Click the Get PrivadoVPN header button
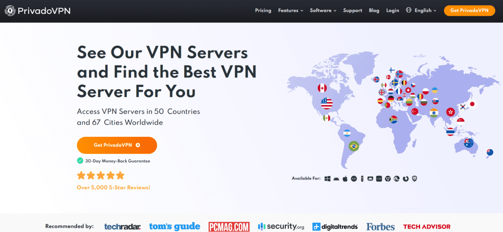 click(469, 10)
